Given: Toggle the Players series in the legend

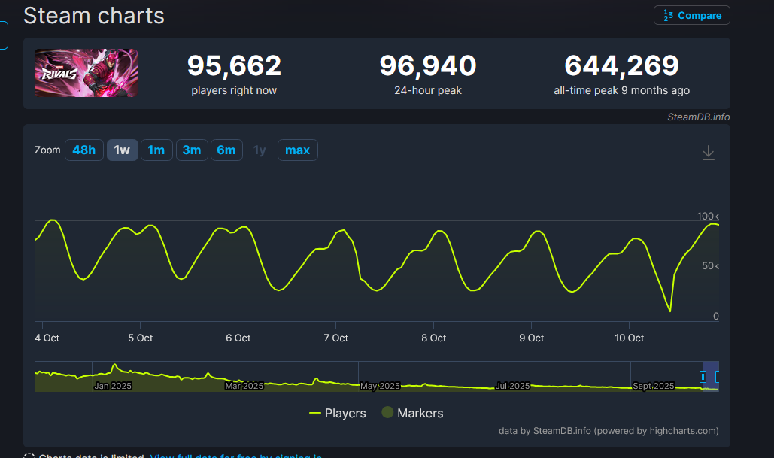Looking at the screenshot, I should (x=338, y=413).
